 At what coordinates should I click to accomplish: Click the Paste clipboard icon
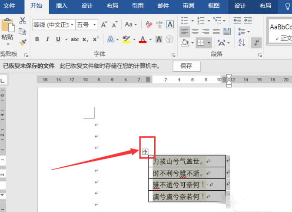click(x=8, y=25)
